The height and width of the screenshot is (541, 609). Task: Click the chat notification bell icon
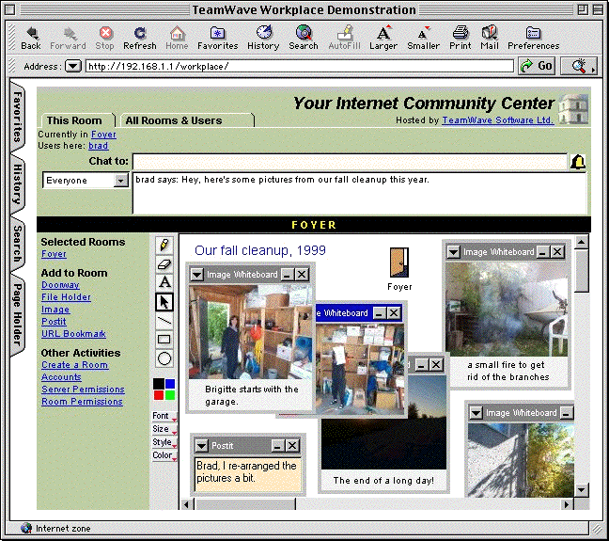pyautogui.click(x=578, y=162)
